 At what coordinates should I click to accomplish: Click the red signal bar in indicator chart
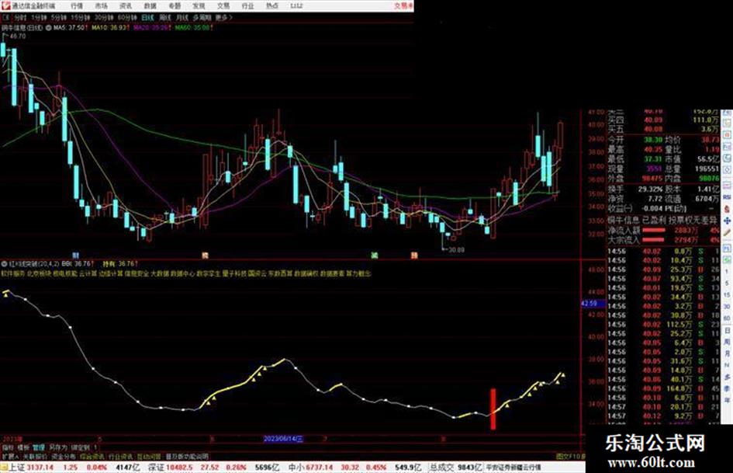[493, 409]
